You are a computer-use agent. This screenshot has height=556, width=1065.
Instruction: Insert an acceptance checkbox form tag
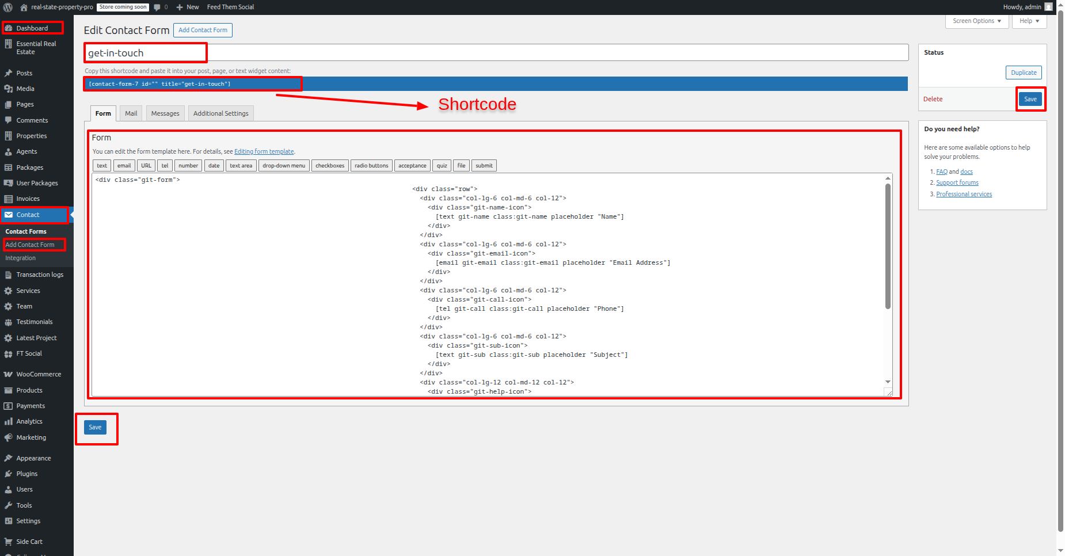tap(412, 166)
